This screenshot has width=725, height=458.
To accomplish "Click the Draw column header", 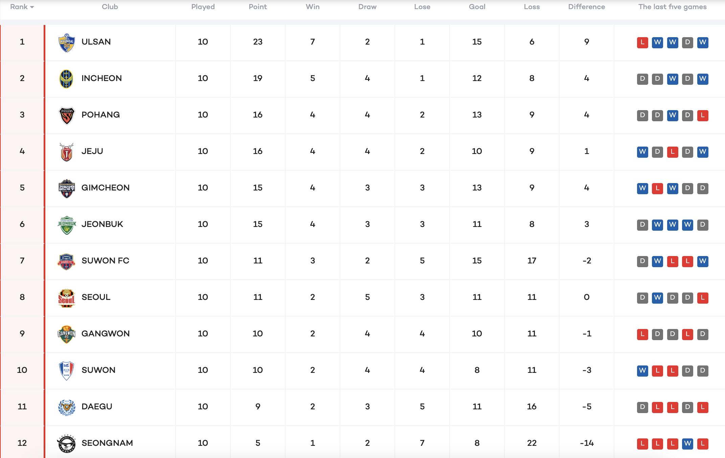I will (367, 7).
